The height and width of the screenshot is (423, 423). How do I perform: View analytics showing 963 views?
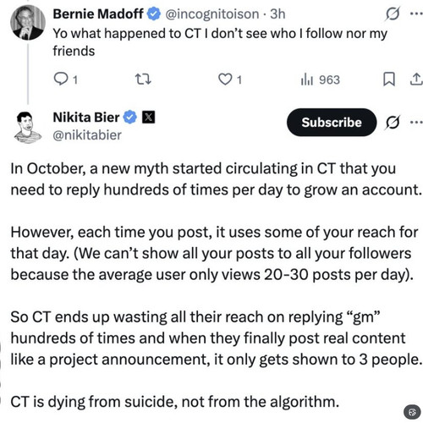[x=320, y=80]
